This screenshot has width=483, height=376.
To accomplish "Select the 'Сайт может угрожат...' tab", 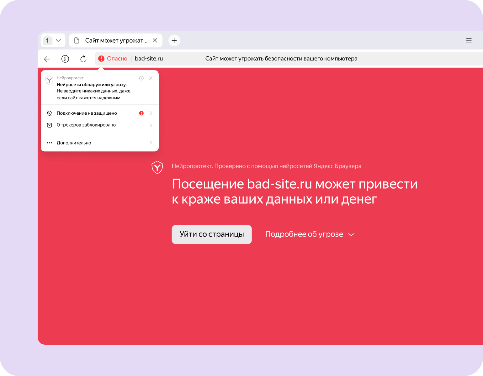I will coord(116,40).
